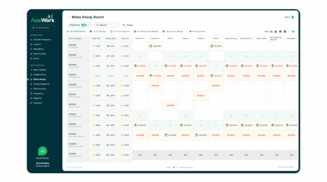Select the fourth view icon in View group
The height and width of the screenshot is (182, 327).
pyautogui.click(x=285, y=32)
